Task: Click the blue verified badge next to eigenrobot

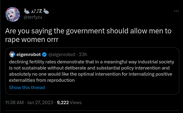Action: click(x=44, y=55)
